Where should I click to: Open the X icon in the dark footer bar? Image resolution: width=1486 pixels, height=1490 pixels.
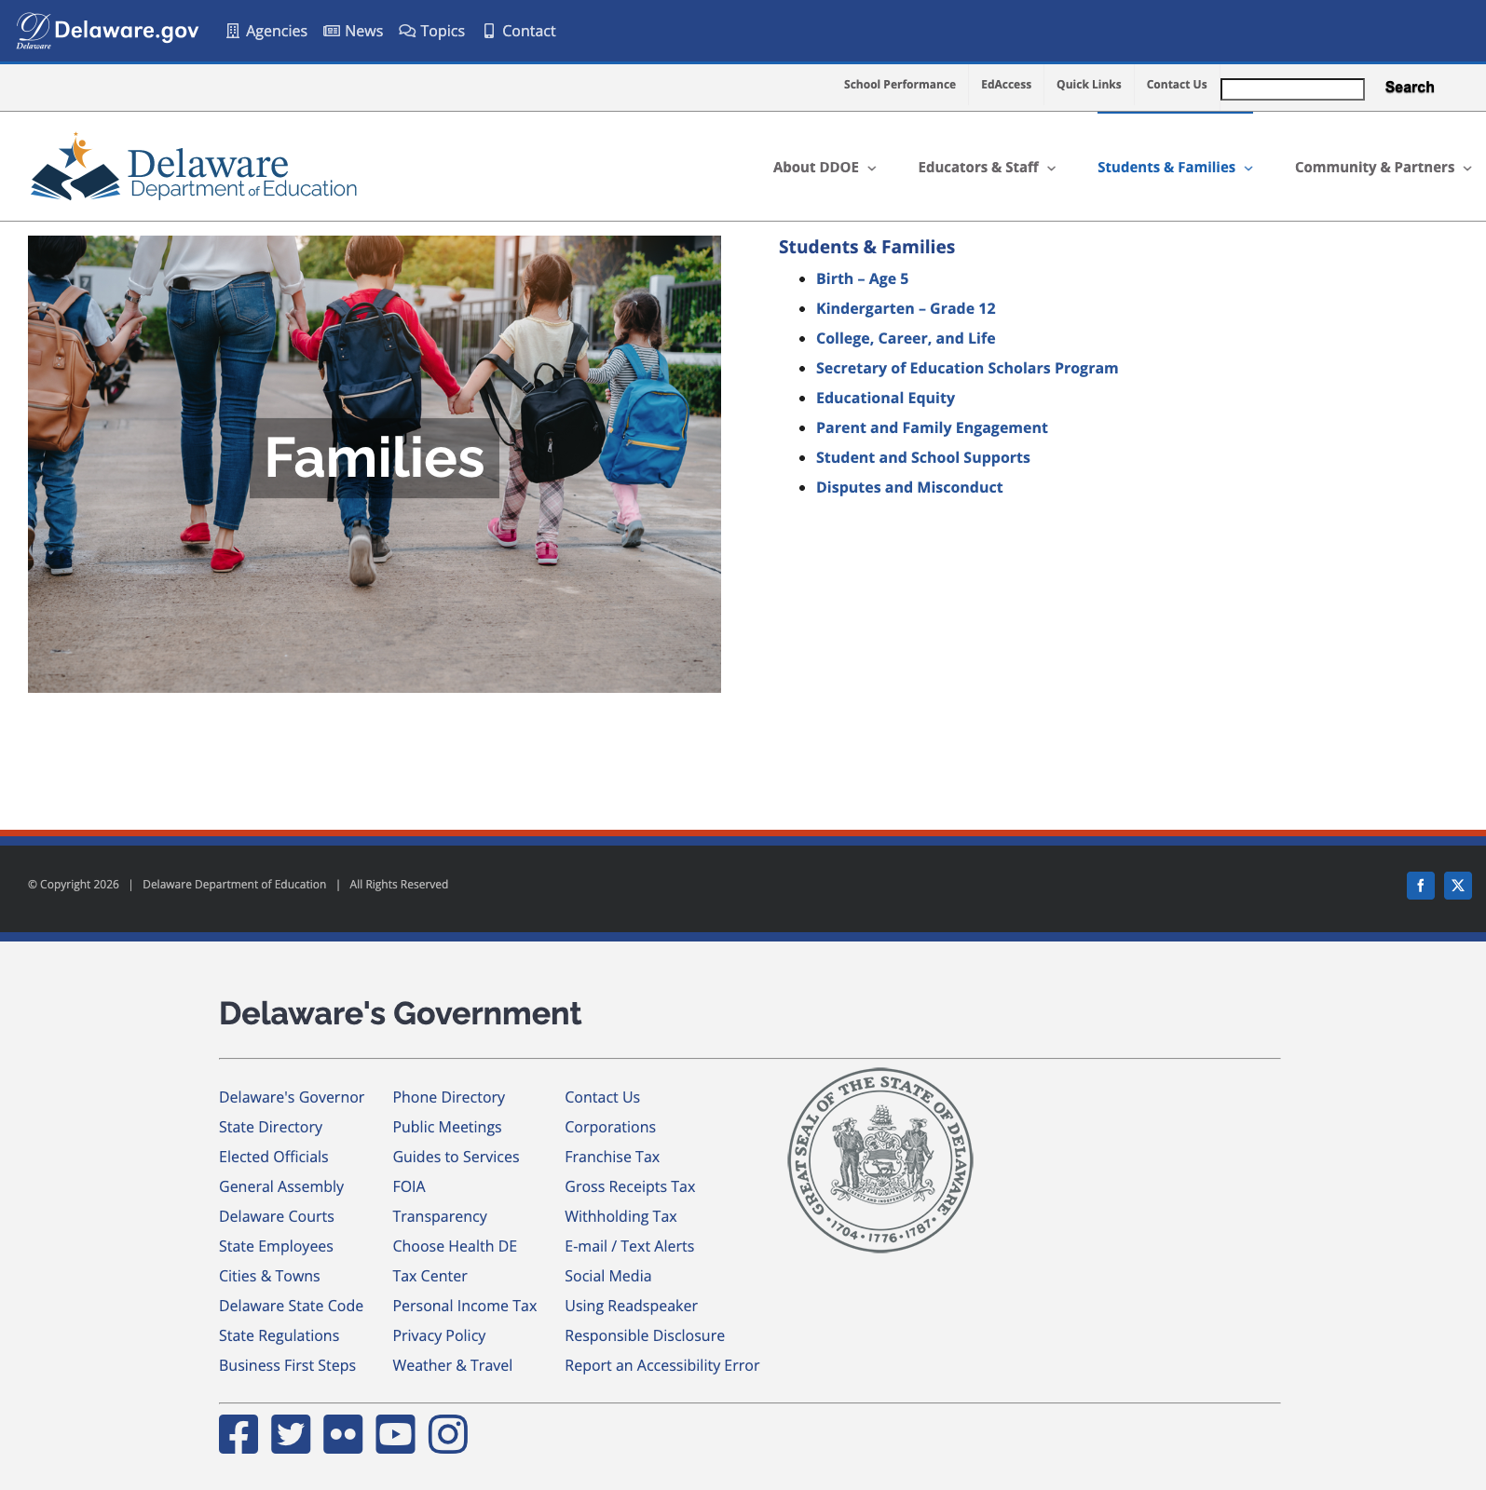click(1458, 886)
